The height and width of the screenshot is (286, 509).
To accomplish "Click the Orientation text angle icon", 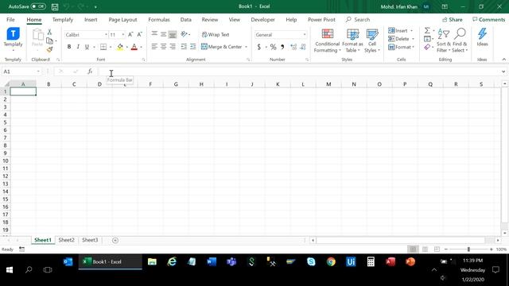I will pos(184,34).
